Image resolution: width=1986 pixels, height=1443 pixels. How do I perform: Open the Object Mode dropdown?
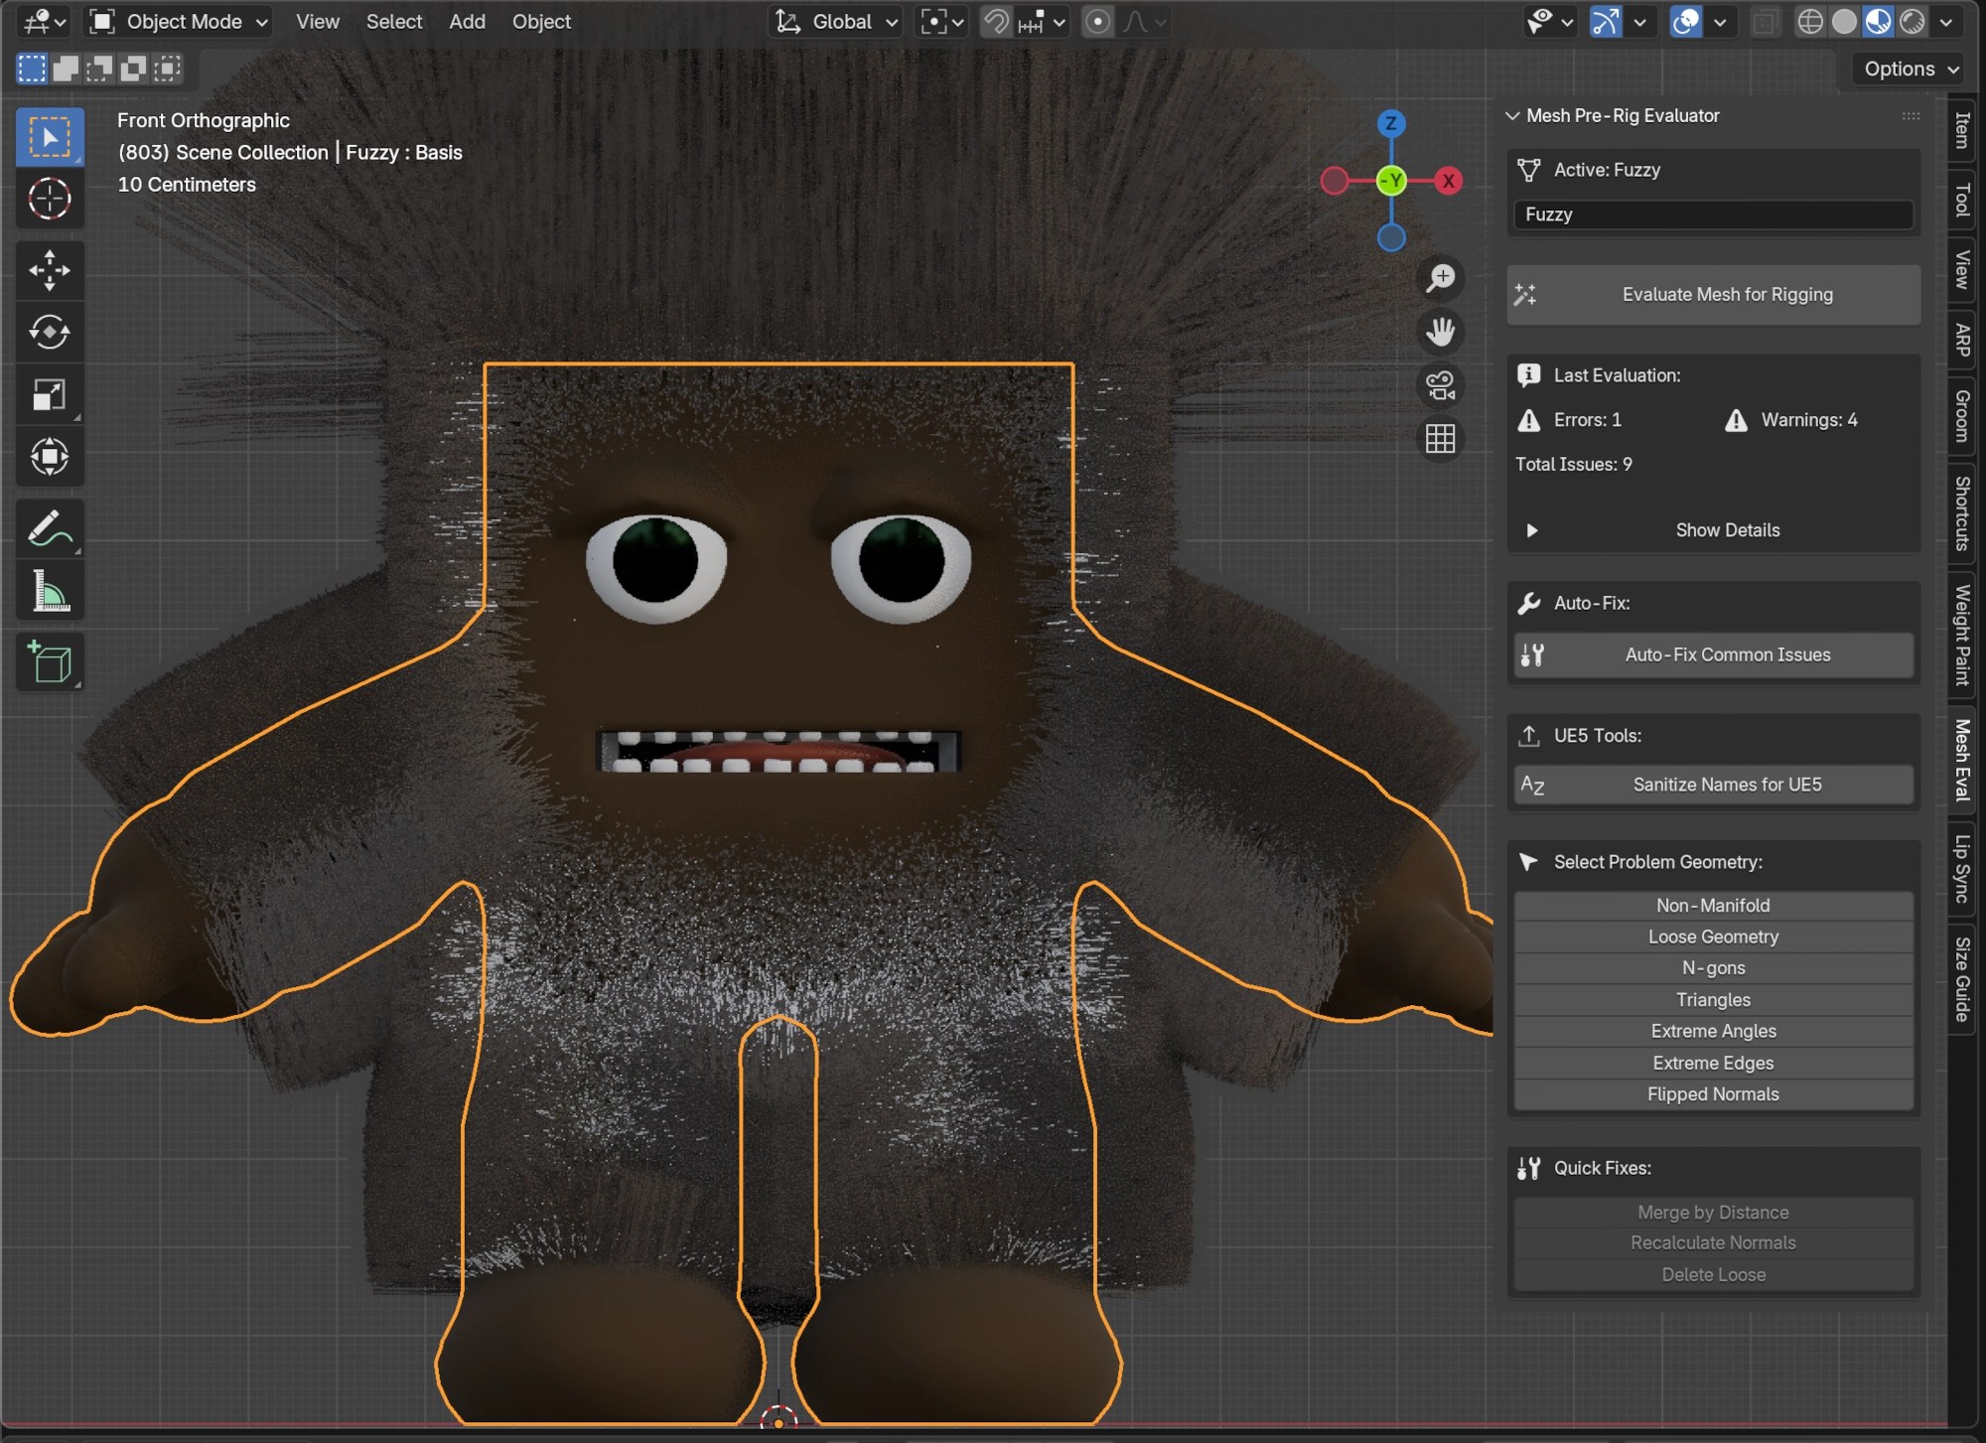coord(177,21)
